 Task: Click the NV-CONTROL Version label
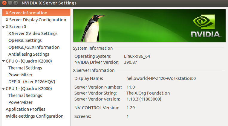pos(97,108)
